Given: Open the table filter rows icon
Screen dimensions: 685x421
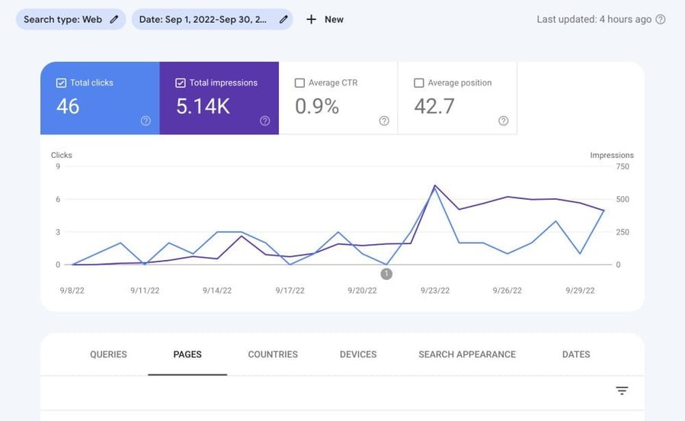Looking at the screenshot, I should (622, 390).
